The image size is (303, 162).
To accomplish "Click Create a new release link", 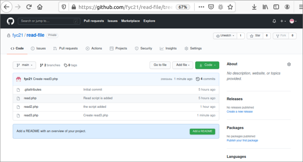I will point(240,112).
